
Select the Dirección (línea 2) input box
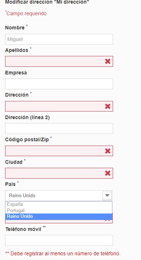click(x=59, y=129)
